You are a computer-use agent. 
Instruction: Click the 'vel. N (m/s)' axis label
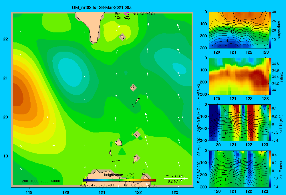[281, 124]
